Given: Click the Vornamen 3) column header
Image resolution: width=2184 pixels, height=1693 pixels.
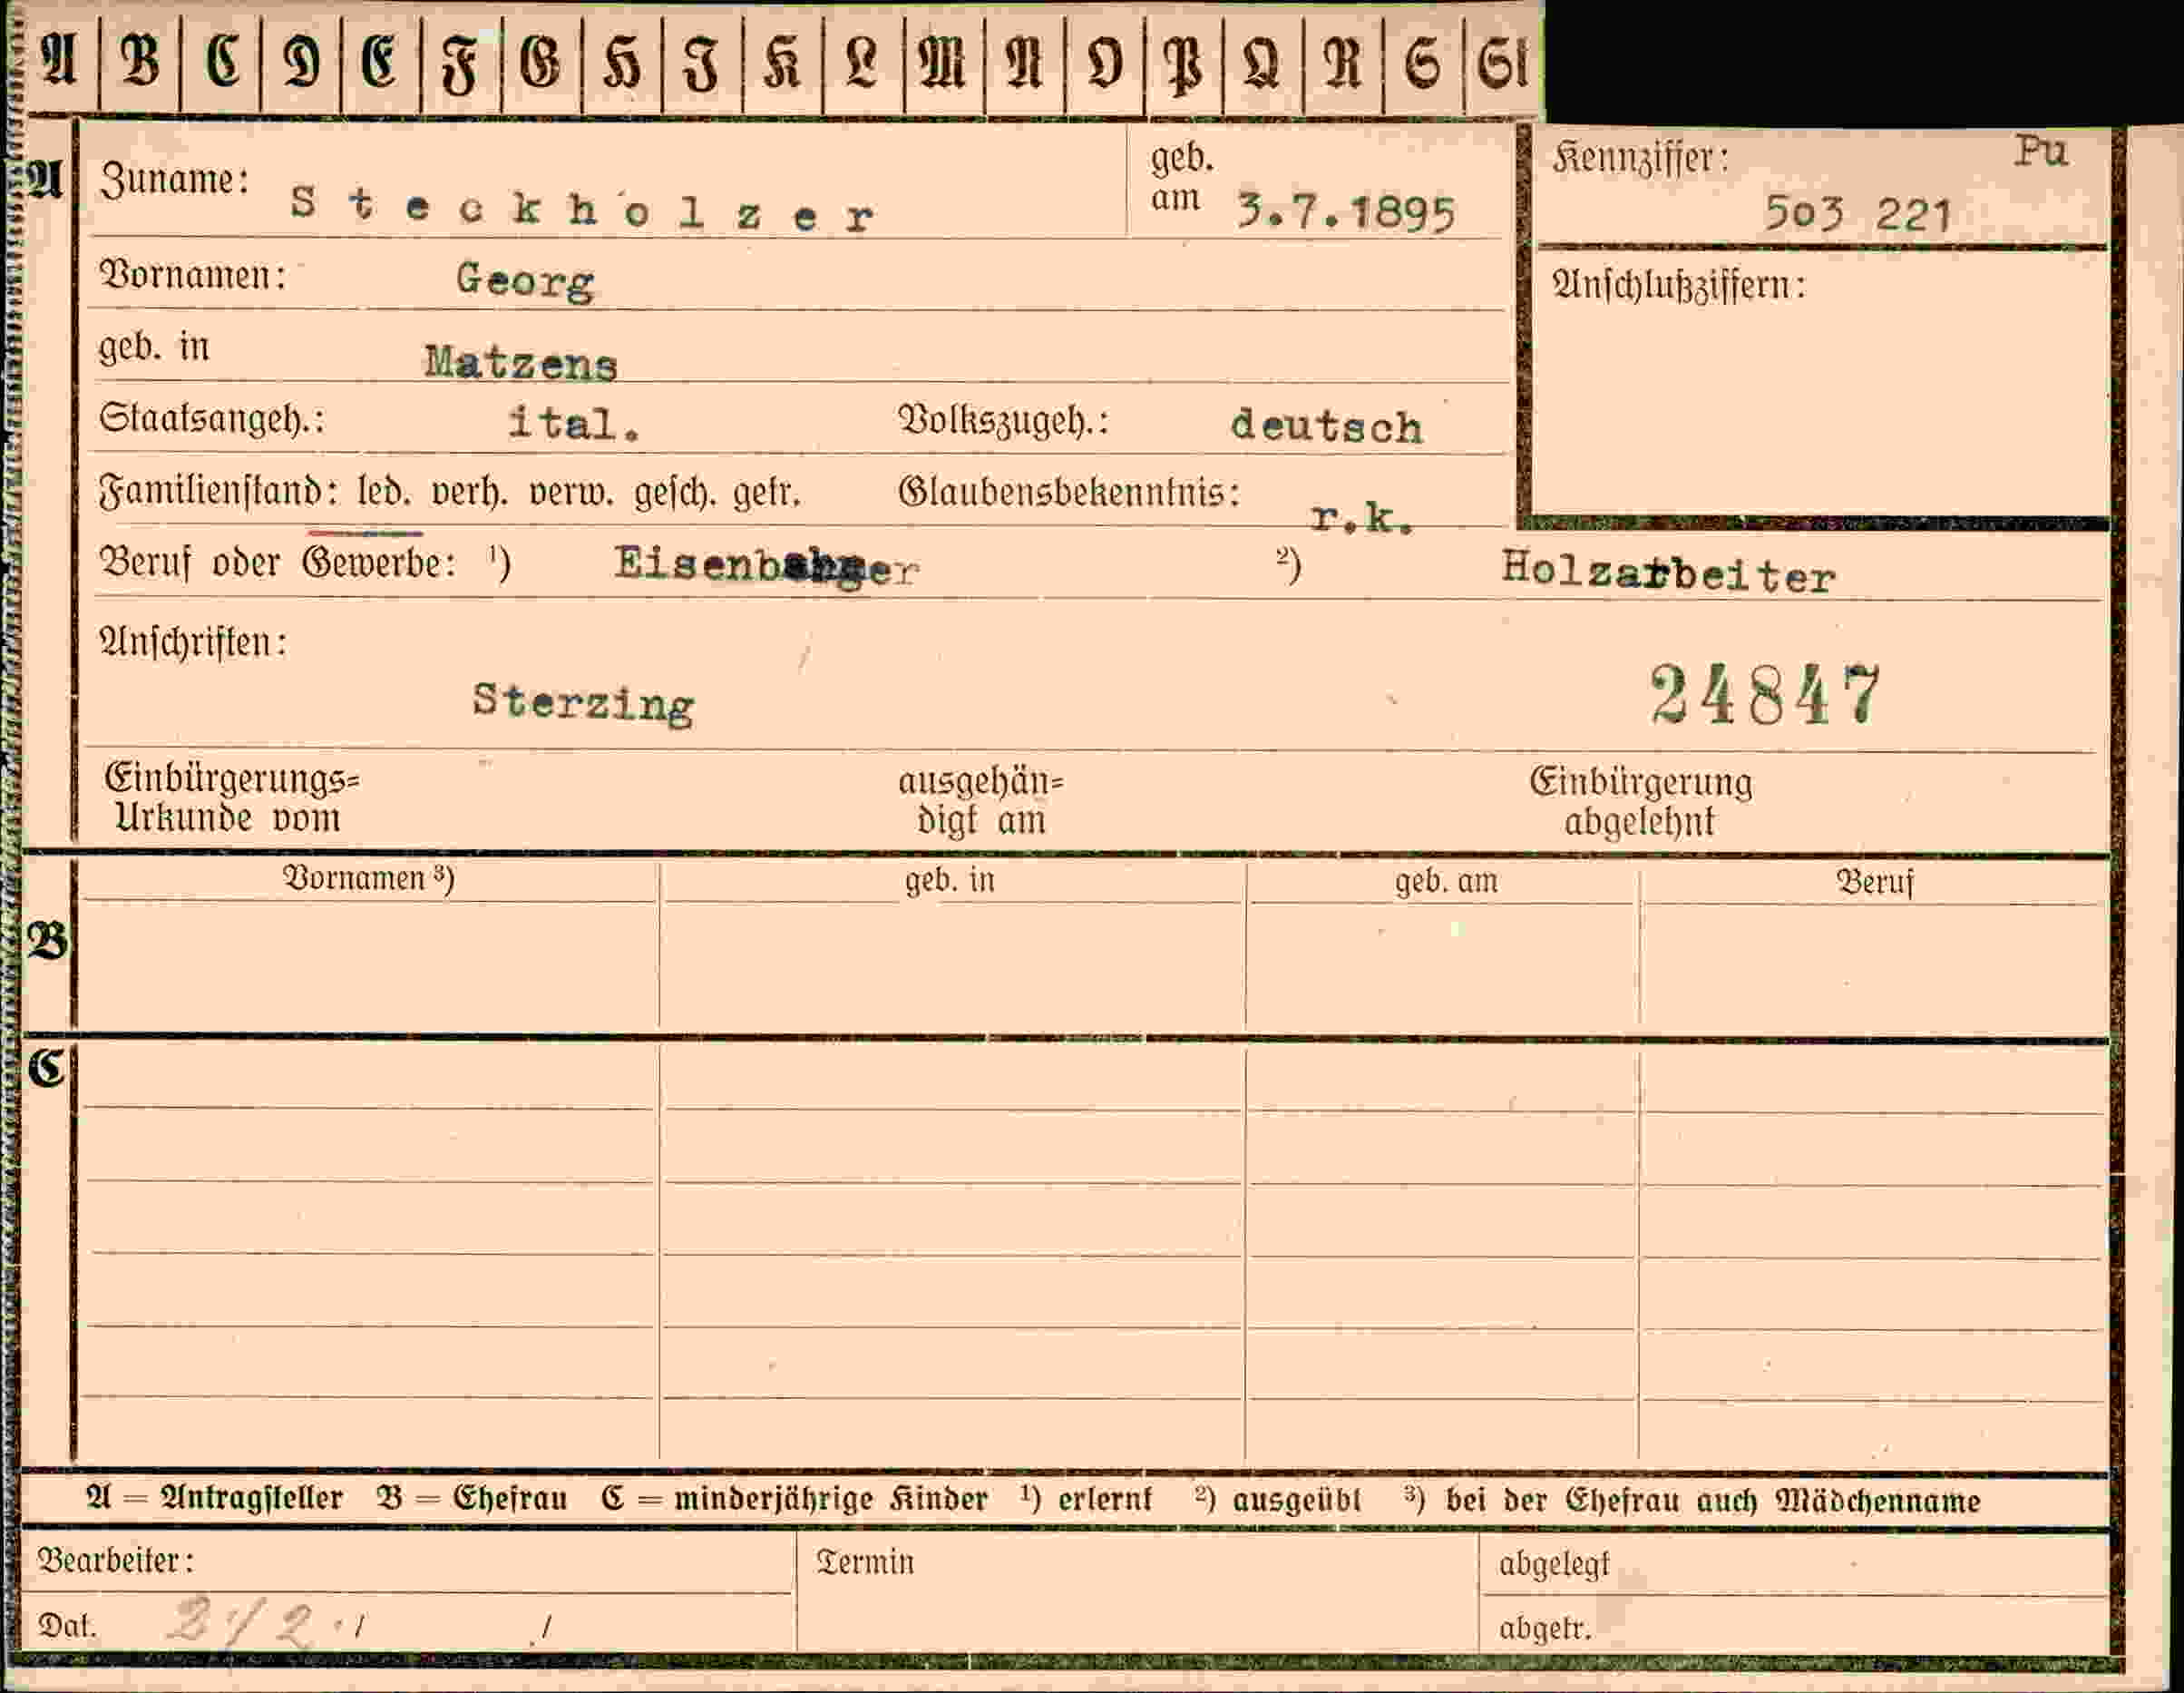Looking at the screenshot, I should point(369,878).
